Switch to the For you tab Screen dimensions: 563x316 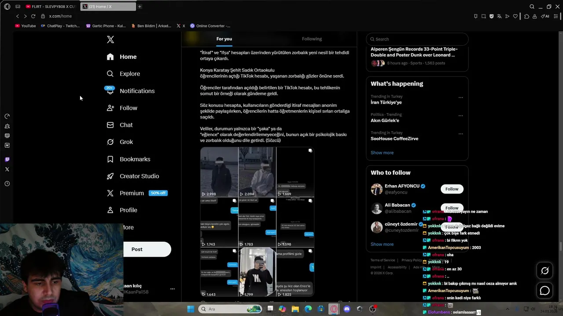pyautogui.click(x=224, y=39)
